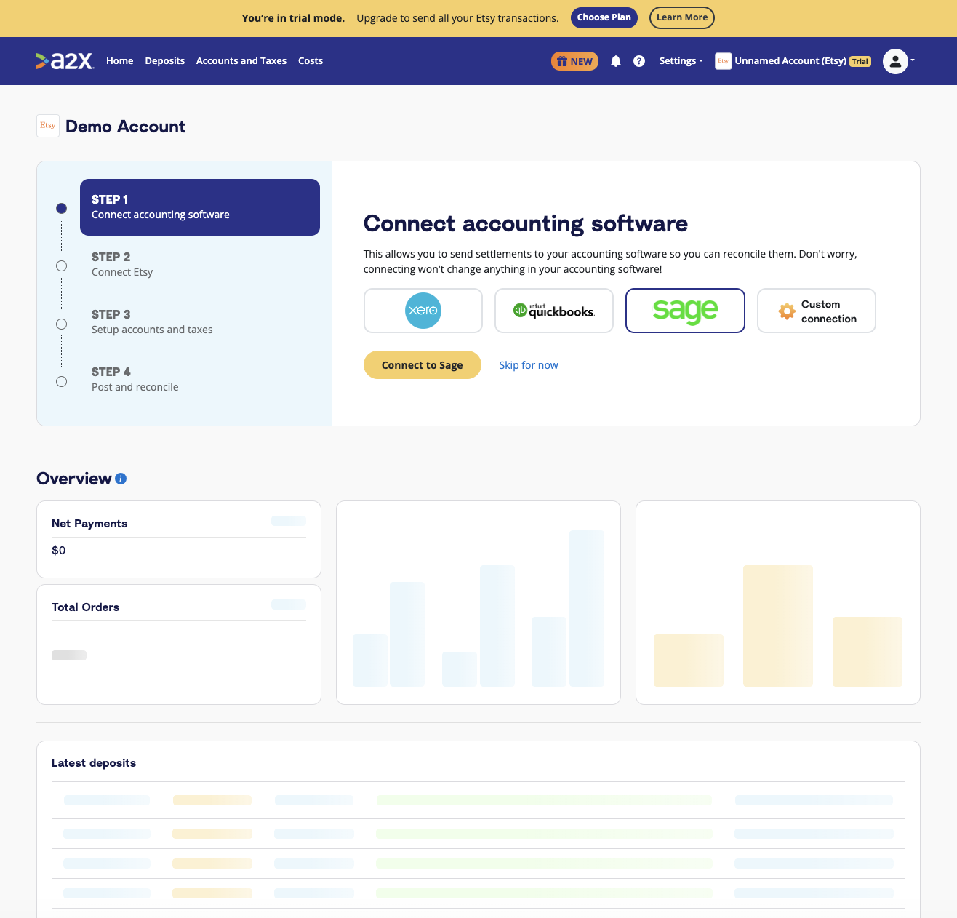
Task: Select Step 1 Connect accounting software
Action: click(x=200, y=207)
